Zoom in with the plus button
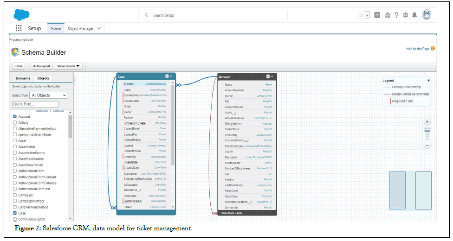 click(427, 122)
